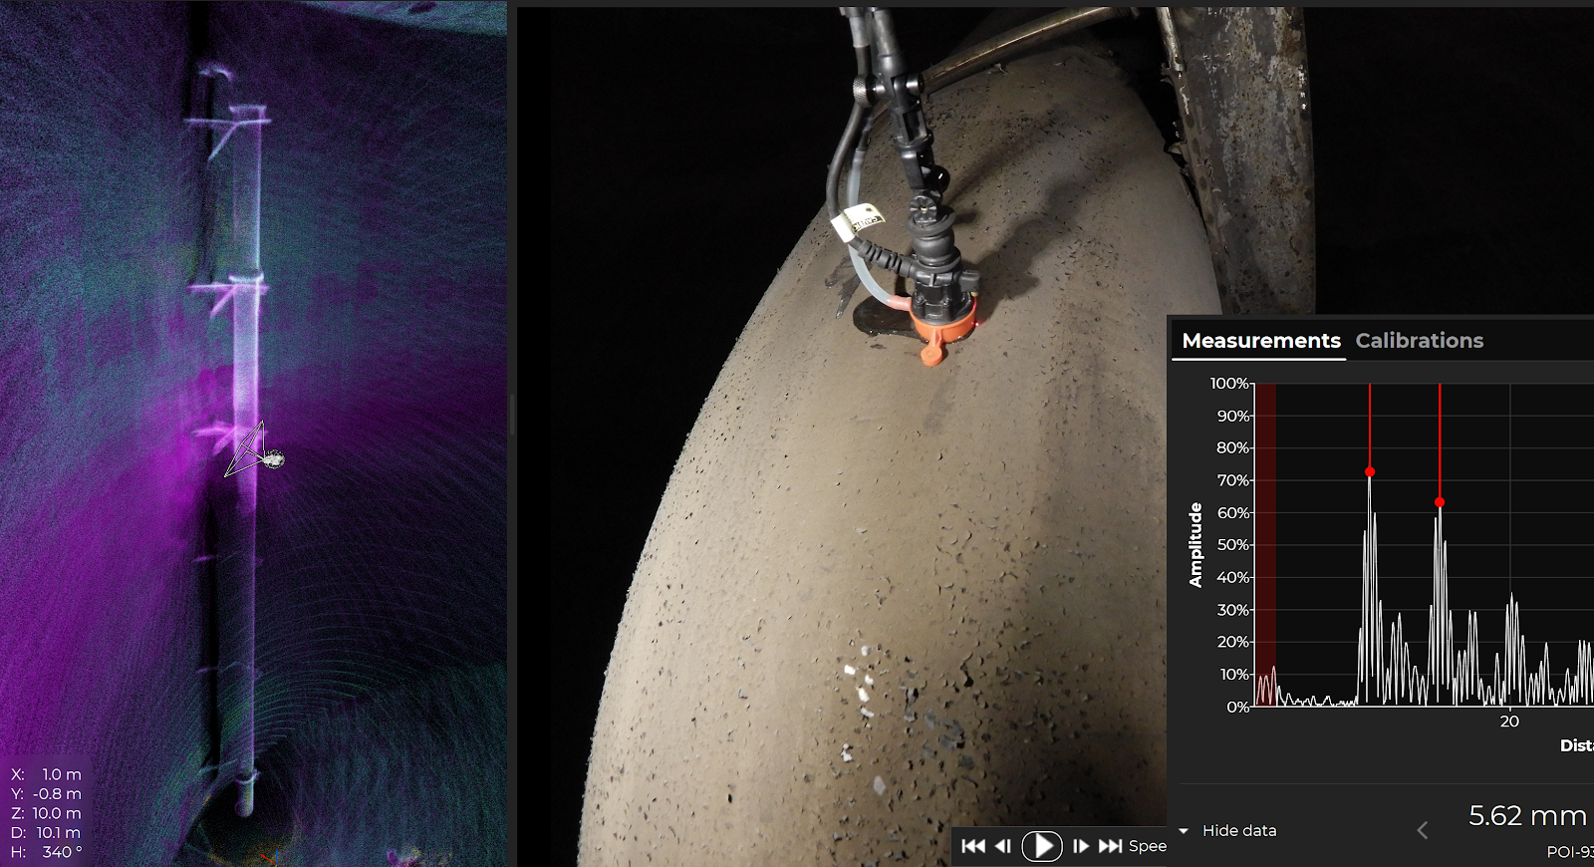Click the Z: 10.0 m coordinate readout
The height and width of the screenshot is (867, 1594).
47,813
